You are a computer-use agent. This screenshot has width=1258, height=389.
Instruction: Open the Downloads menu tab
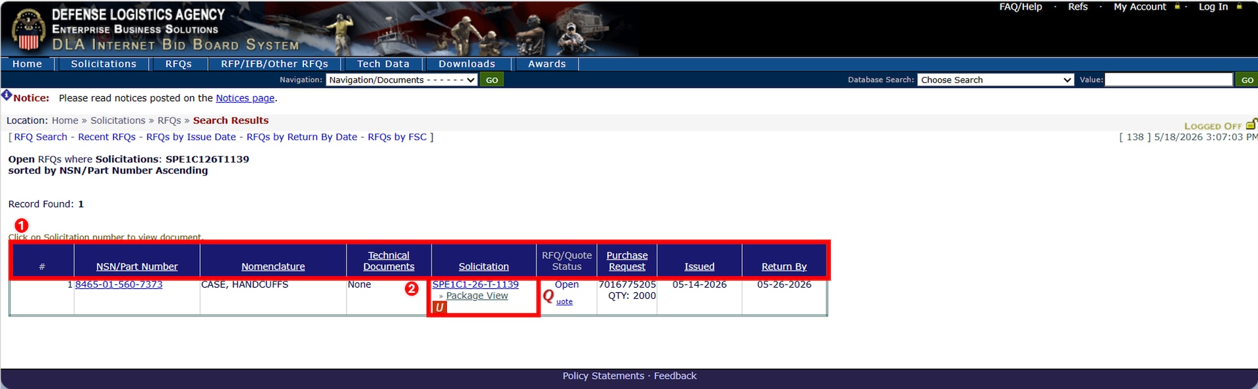click(467, 64)
